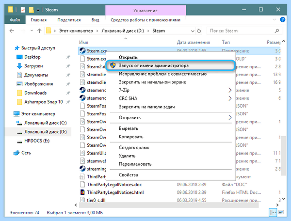Choose 'Создать ярлык' menu entry

[x=134, y=148]
